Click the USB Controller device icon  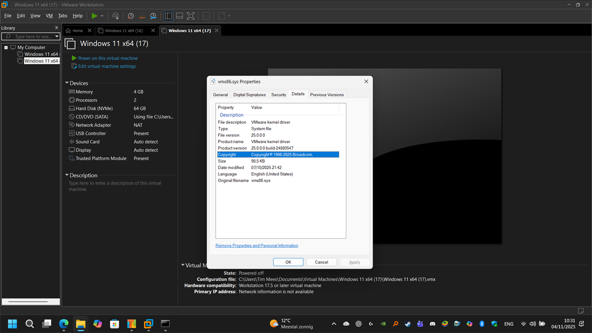[x=72, y=133]
